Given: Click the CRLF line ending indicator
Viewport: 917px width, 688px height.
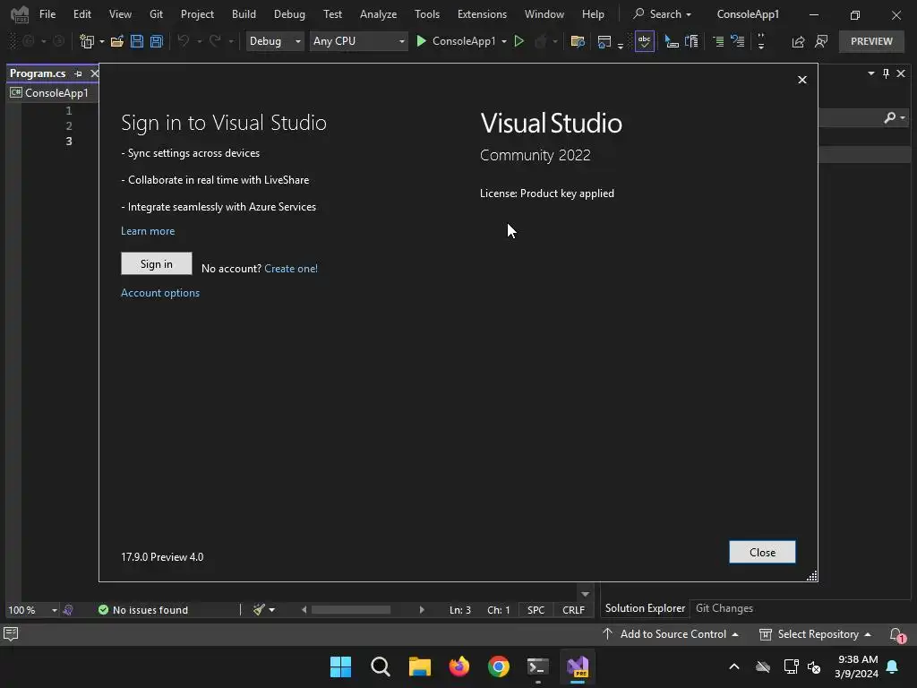Looking at the screenshot, I should click(x=573, y=610).
